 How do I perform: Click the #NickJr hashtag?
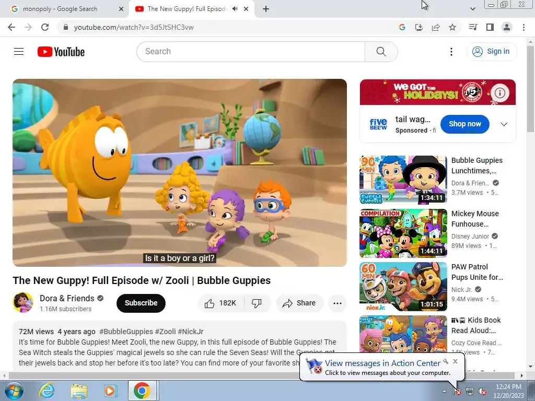coord(190,332)
